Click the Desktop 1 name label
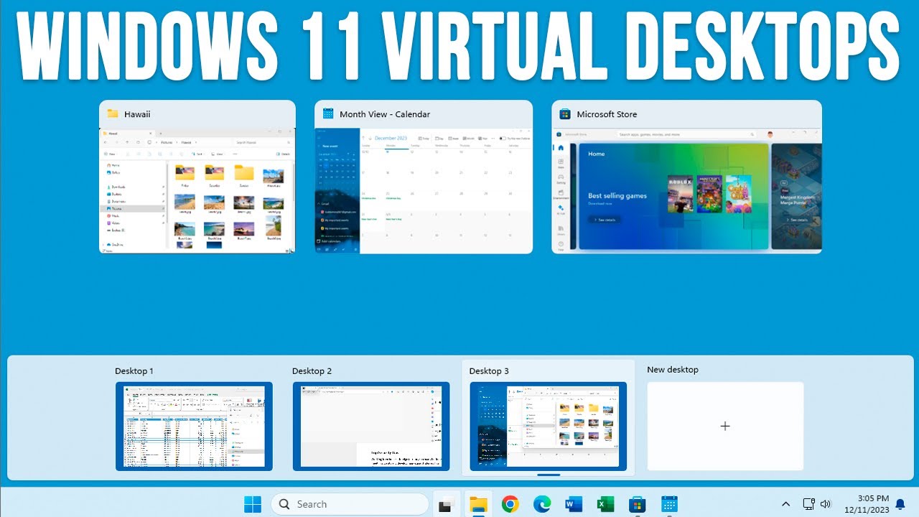This screenshot has width=919, height=517. [134, 371]
